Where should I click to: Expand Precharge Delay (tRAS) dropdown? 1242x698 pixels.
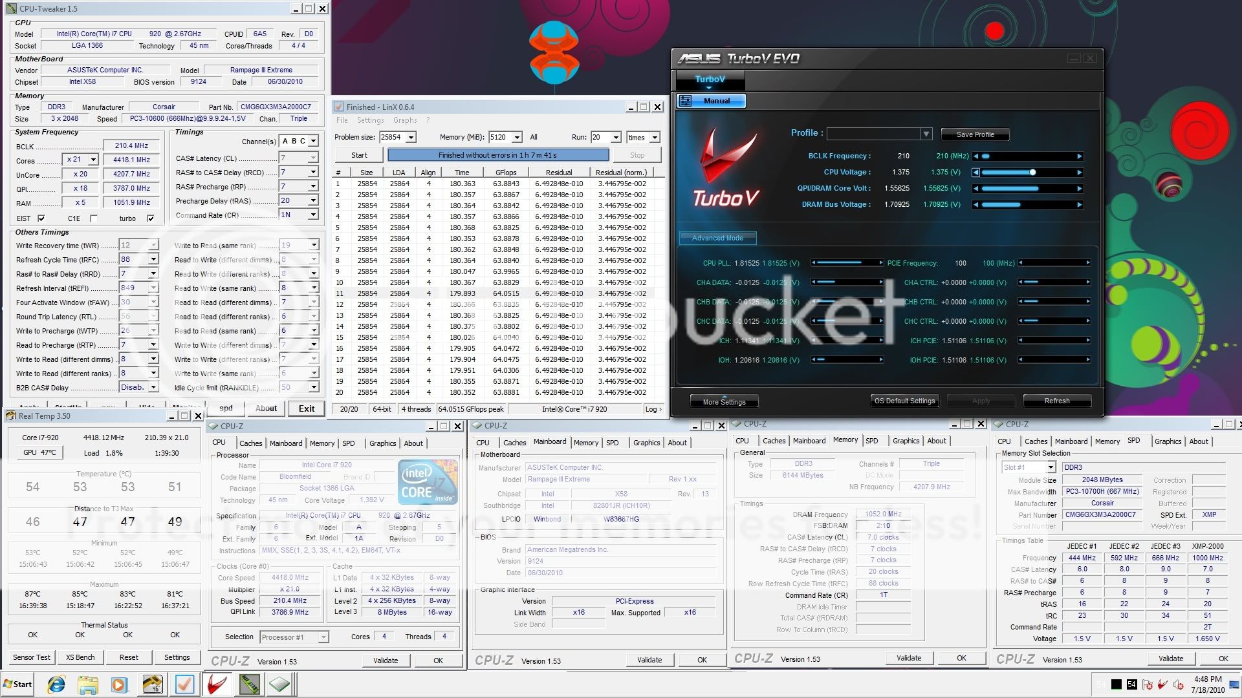coord(313,200)
